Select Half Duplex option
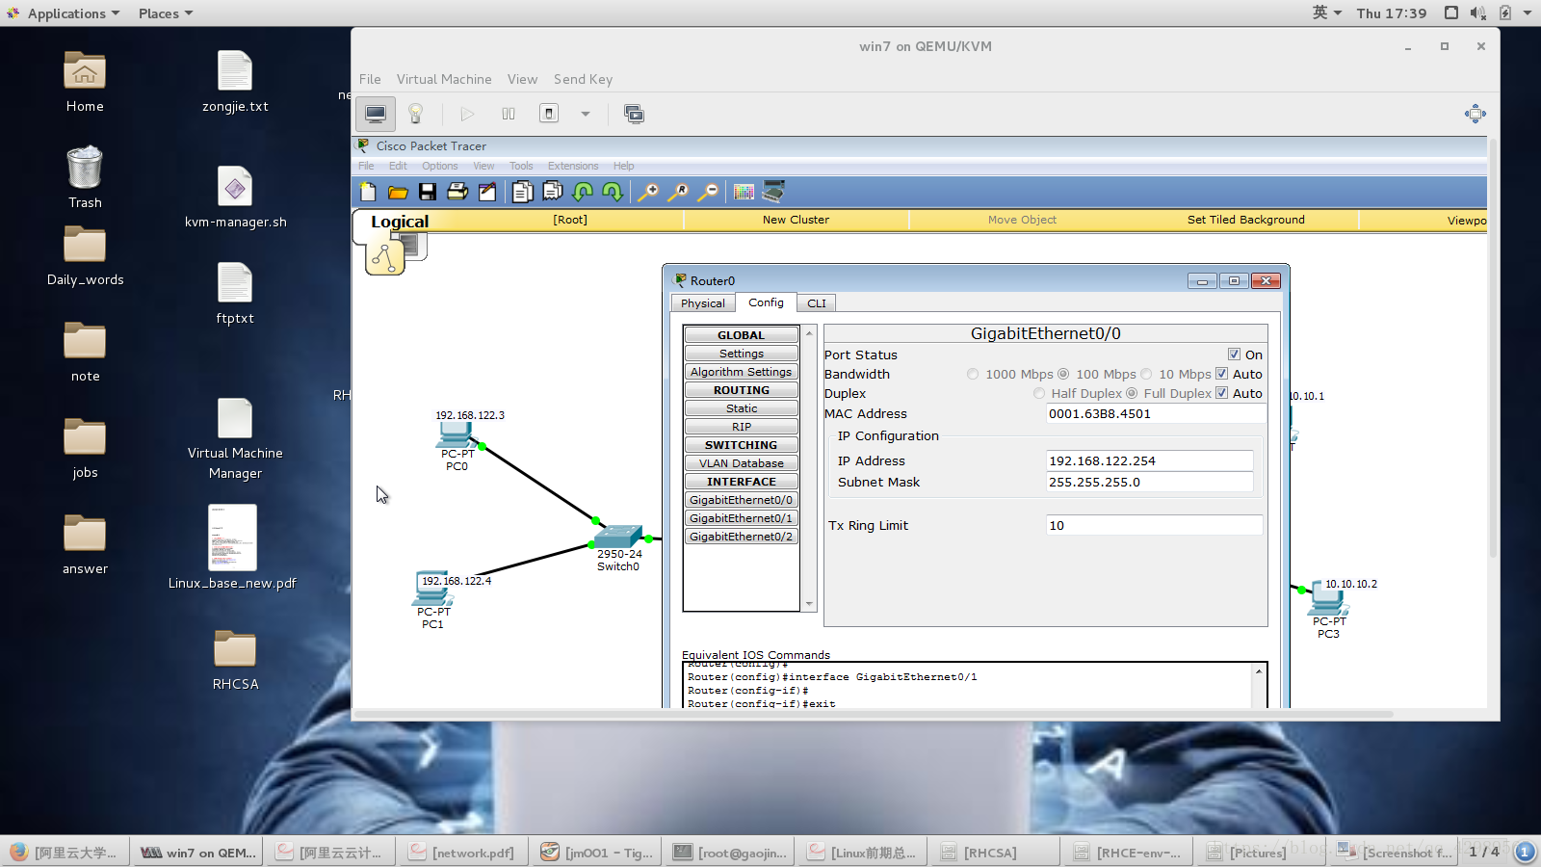The image size is (1541, 867). tap(1039, 393)
